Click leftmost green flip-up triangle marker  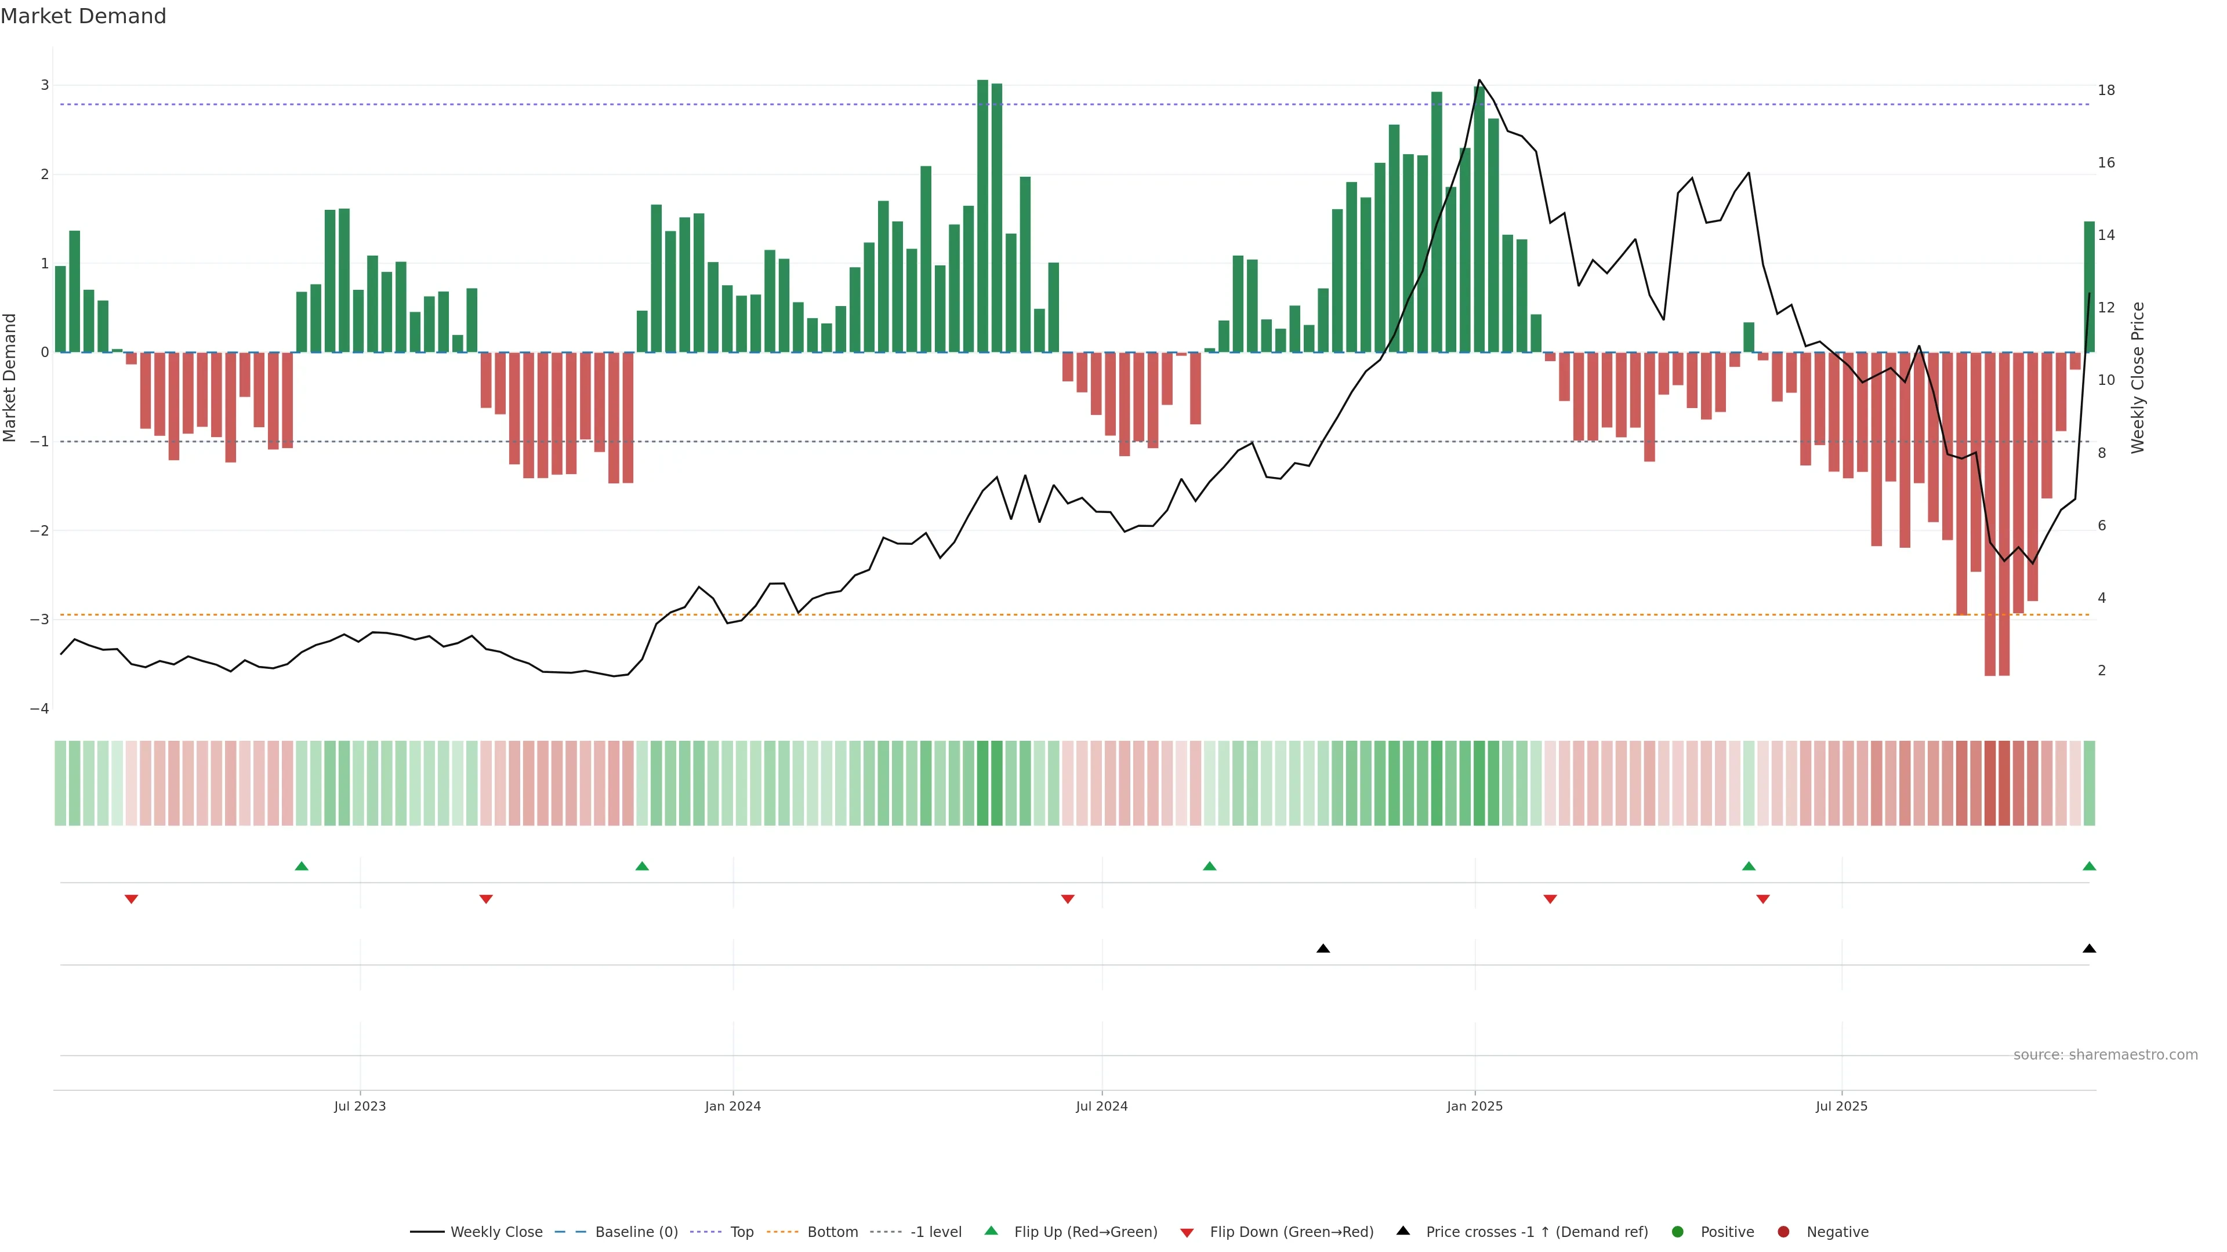point(302,866)
